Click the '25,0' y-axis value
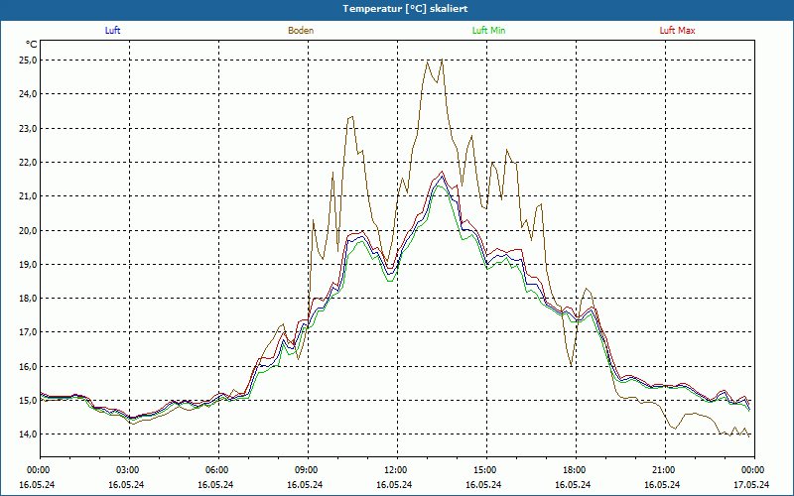 pos(28,61)
